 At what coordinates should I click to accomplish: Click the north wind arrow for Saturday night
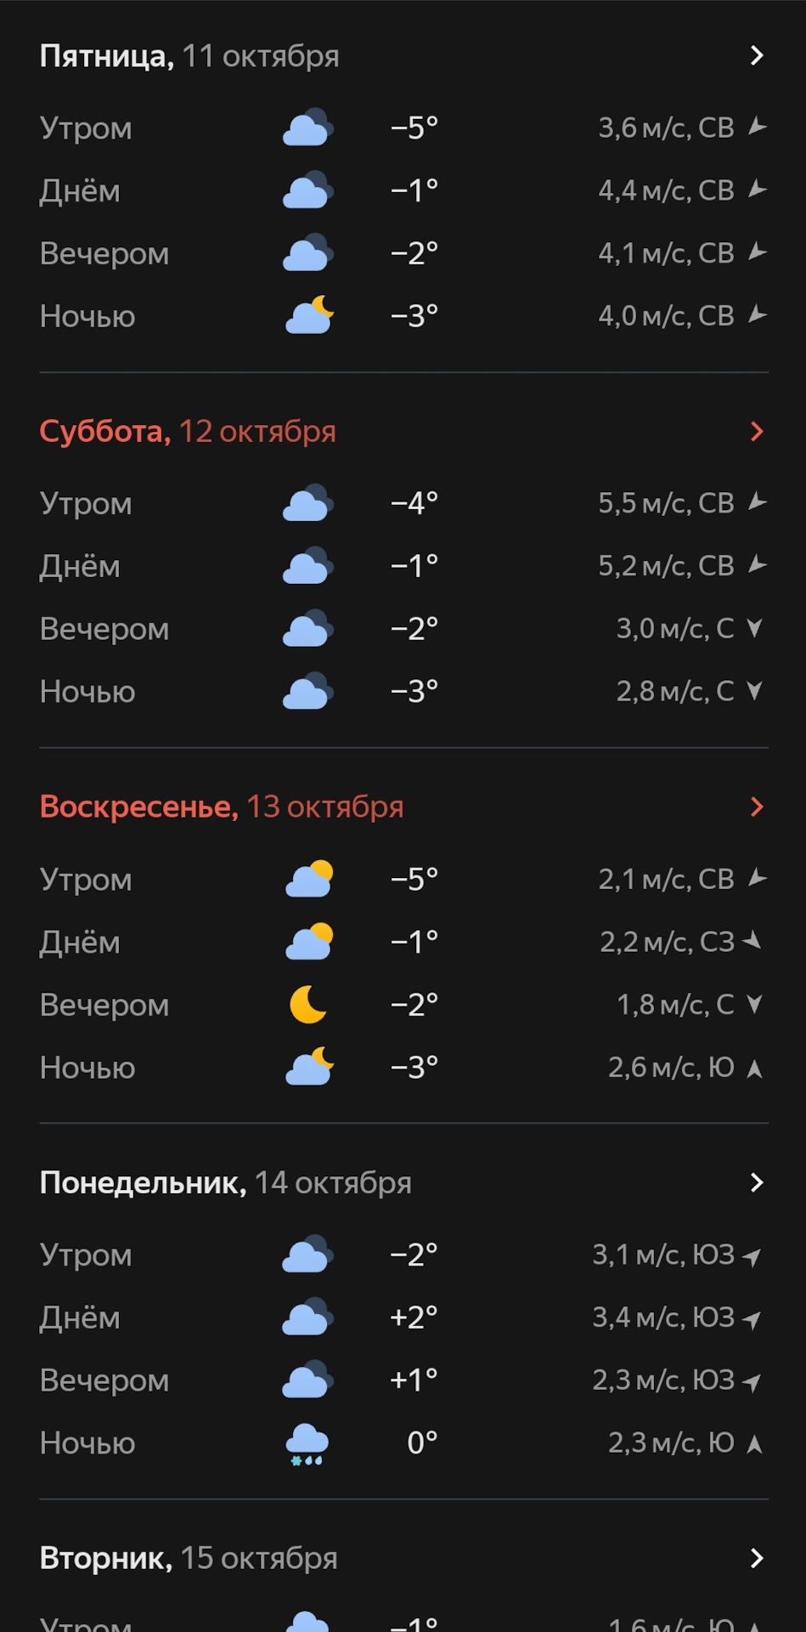click(754, 691)
